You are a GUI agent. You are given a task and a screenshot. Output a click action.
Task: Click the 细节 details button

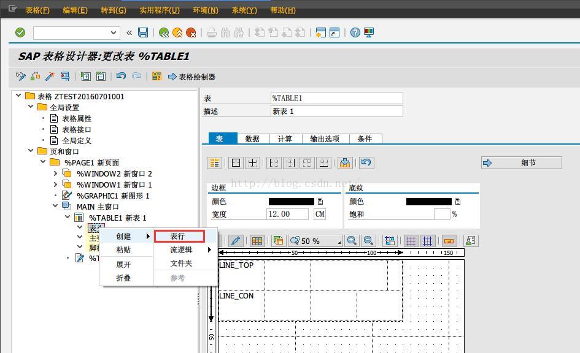tap(522, 163)
